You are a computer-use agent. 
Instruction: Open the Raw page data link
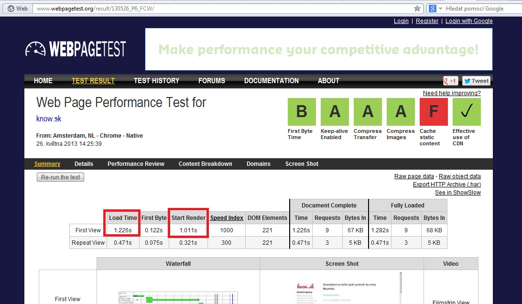pos(414,176)
